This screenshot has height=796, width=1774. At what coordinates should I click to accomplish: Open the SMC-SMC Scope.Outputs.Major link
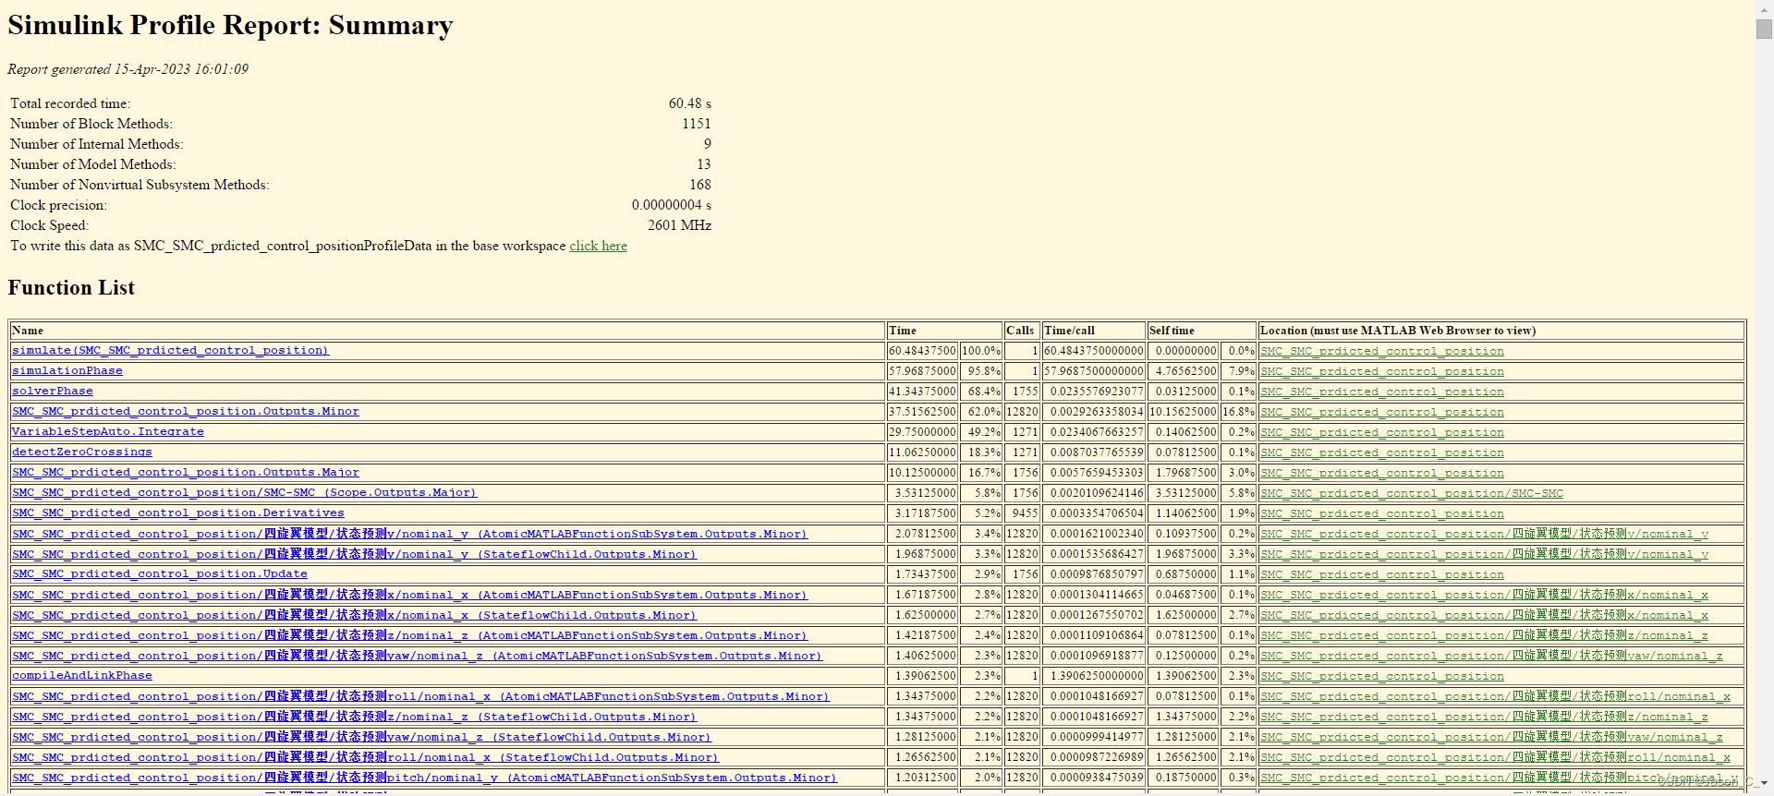[x=245, y=493]
